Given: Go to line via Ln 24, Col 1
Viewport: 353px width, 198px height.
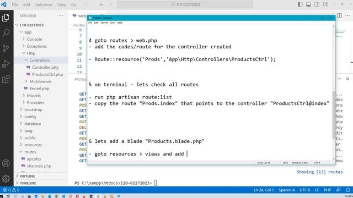Looking at the screenshot, I should click(264, 190).
